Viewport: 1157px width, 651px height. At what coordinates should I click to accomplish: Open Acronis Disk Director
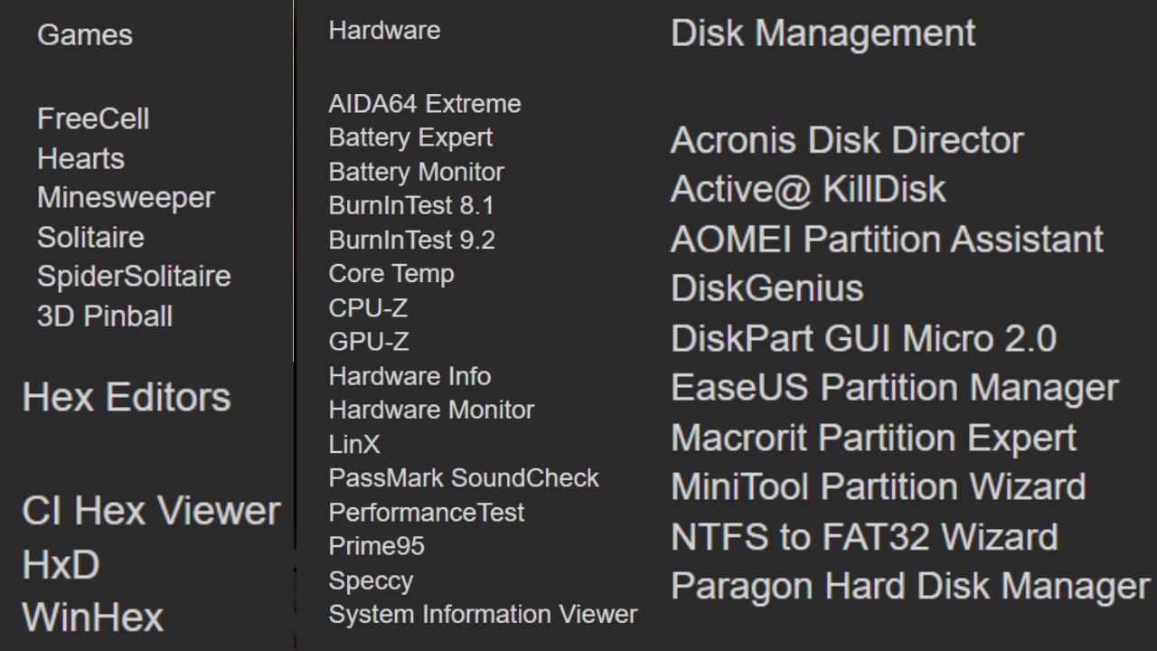click(x=847, y=140)
